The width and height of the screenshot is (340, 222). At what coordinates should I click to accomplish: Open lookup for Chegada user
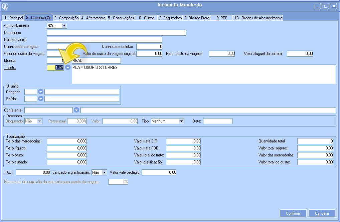[x=41, y=92]
